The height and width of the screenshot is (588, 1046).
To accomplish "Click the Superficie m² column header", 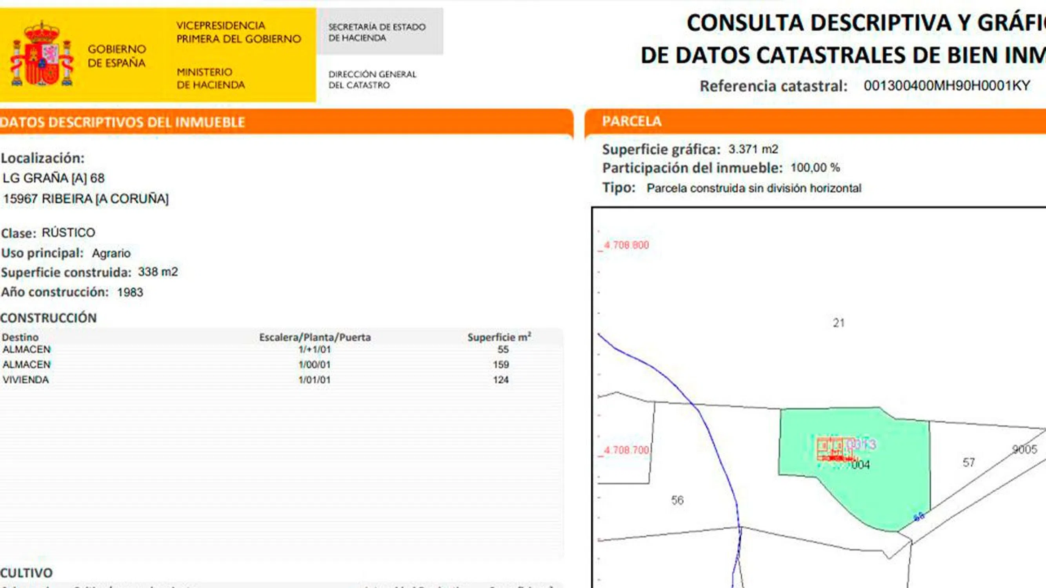I will point(499,337).
